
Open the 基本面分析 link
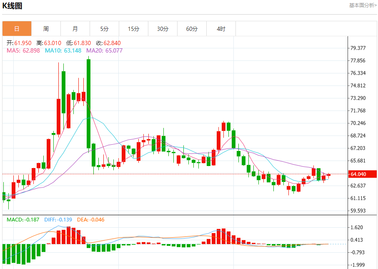pos(362,5)
